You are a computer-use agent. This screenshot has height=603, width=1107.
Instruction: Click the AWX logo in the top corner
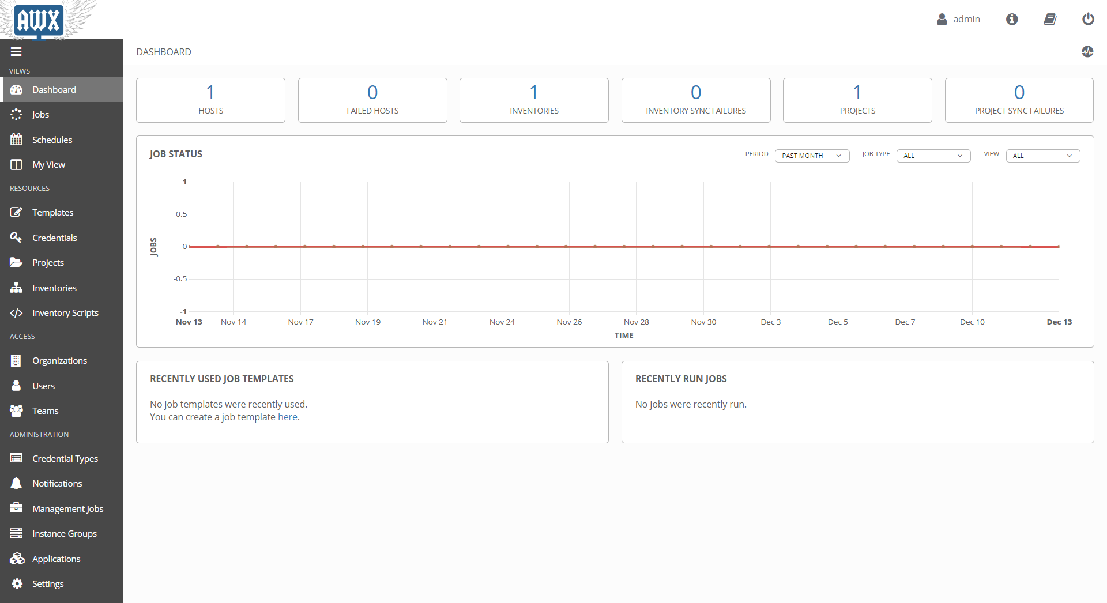click(39, 20)
